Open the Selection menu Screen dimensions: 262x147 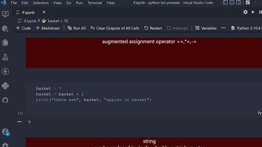tap(41, 3)
